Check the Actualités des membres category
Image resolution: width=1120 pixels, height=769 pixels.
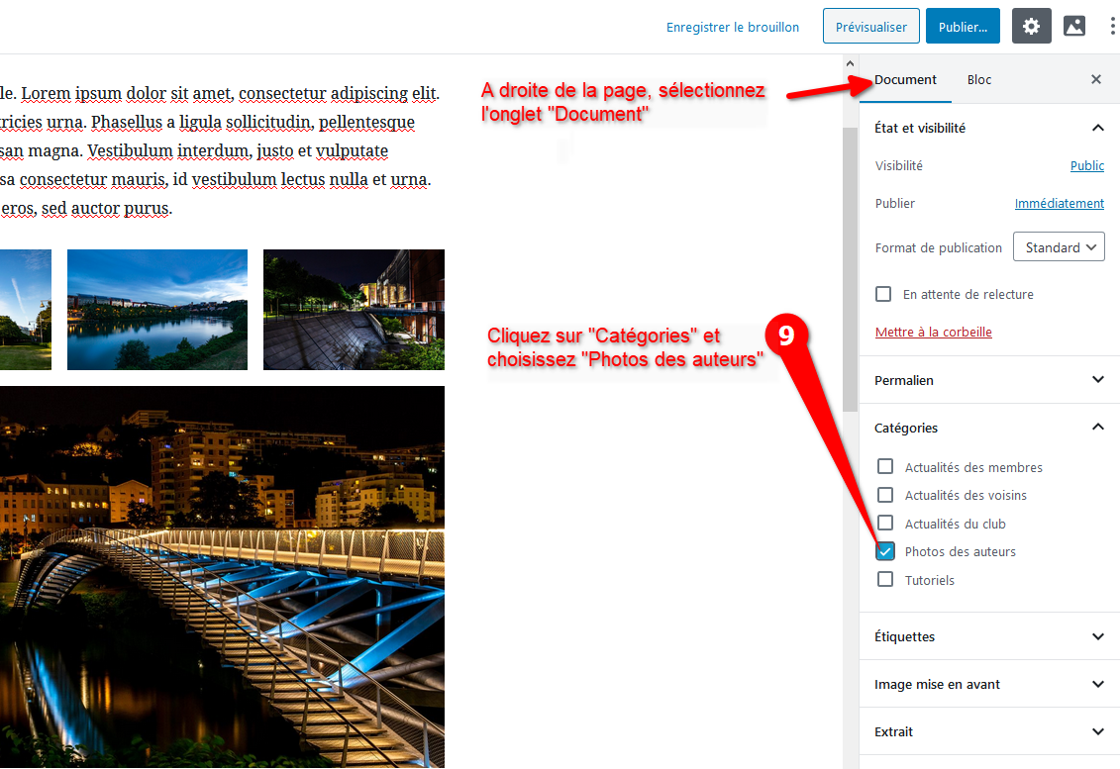pyautogui.click(x=885, y=467)
